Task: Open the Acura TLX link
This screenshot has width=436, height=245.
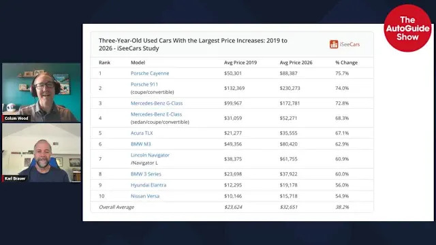Action: (142, 133)
